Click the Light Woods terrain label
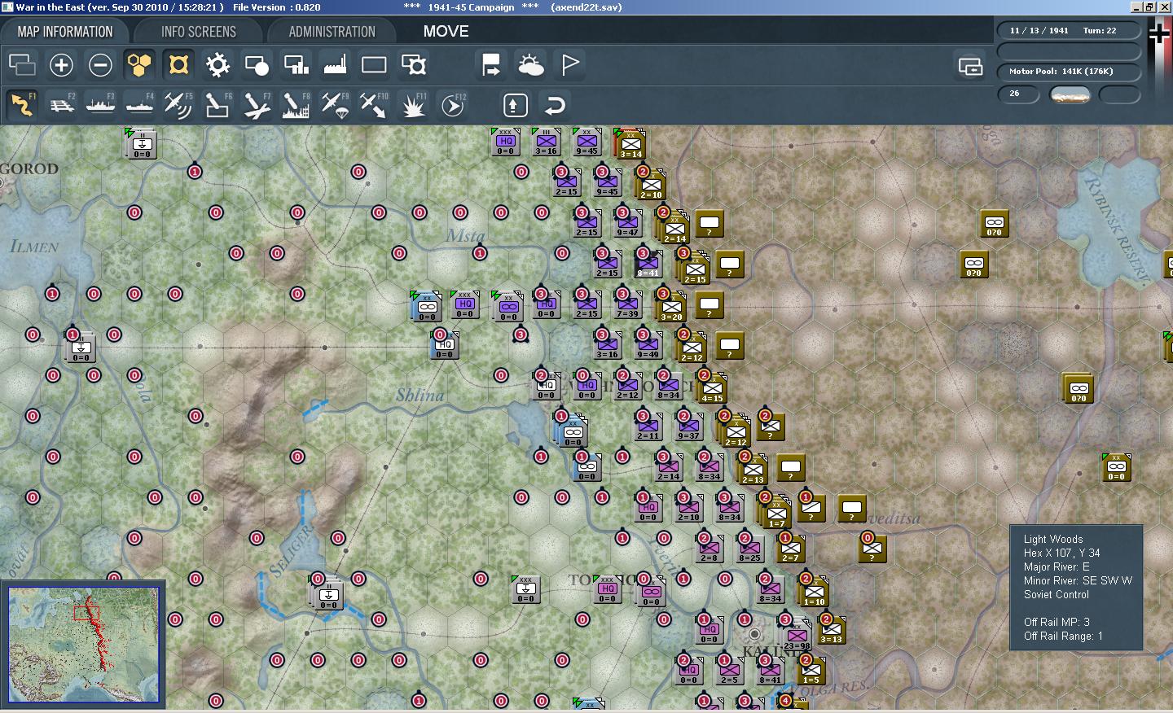Viewport: 1173px width, 713px height. [x=1053, y=539]
